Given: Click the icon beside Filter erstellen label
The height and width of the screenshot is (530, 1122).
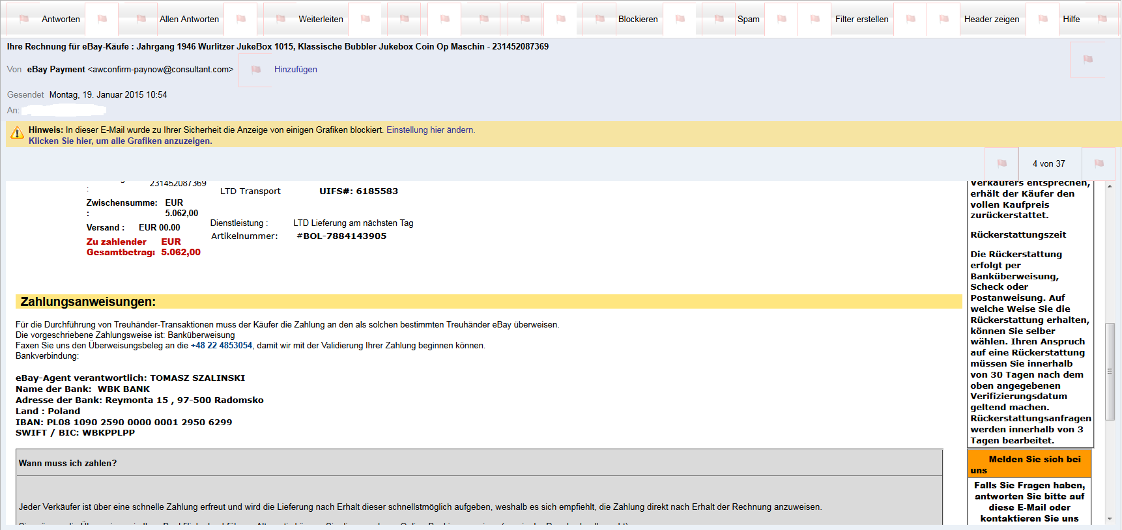Looking at the screenshot, I should click(815, 19).
